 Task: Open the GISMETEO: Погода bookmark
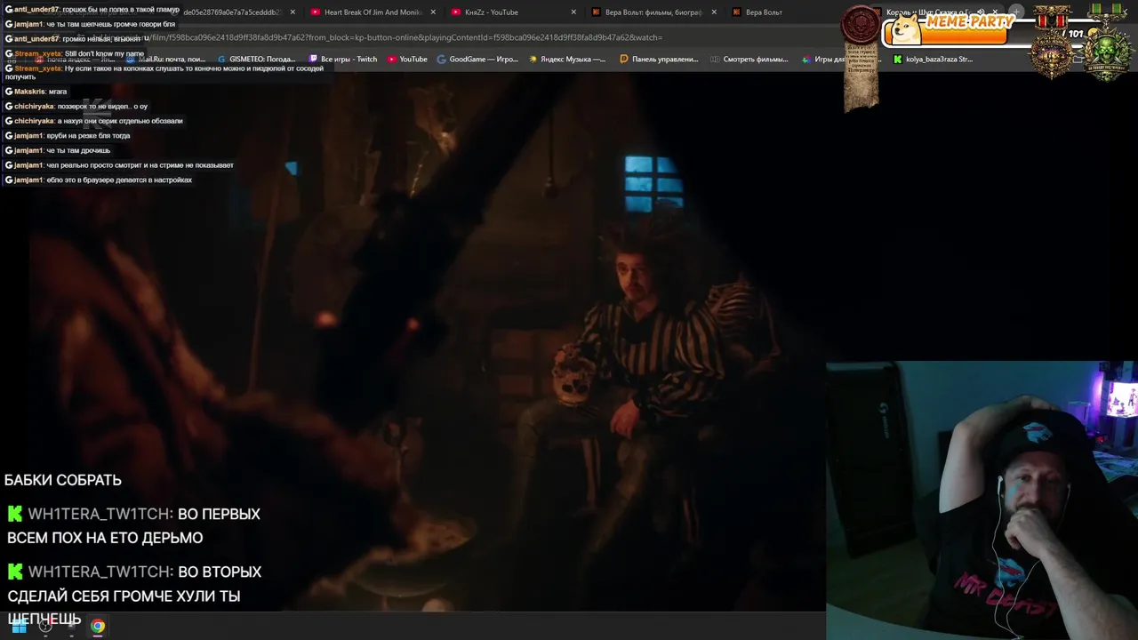click(x=256, y=60)
